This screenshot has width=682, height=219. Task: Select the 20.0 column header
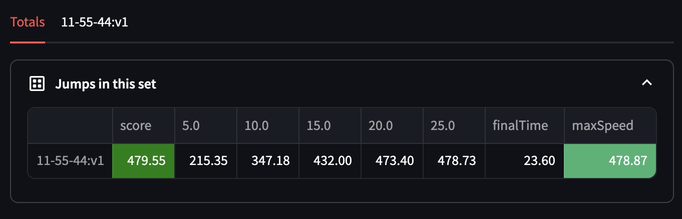(x=392, y=125)
